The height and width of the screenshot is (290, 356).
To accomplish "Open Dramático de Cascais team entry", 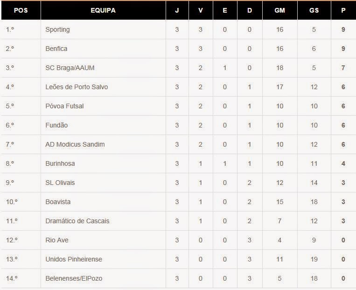I will tap(77, 221).
